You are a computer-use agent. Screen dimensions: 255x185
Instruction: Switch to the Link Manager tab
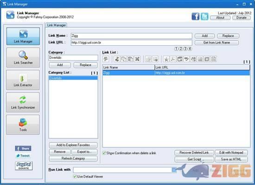click(x=56, y=25)
